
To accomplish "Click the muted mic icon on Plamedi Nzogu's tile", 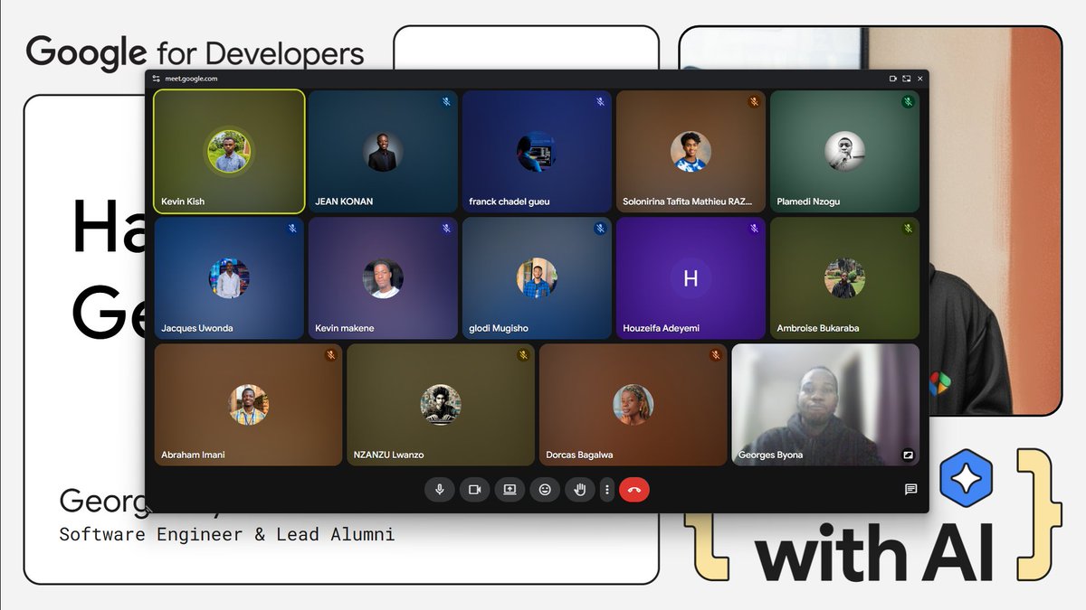I will 908,102.
